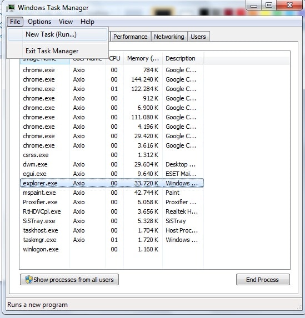Select chrome.exe using 111.080 K memory
The image size is (305, 318).
pyautogui.click(x=112, y=117)
